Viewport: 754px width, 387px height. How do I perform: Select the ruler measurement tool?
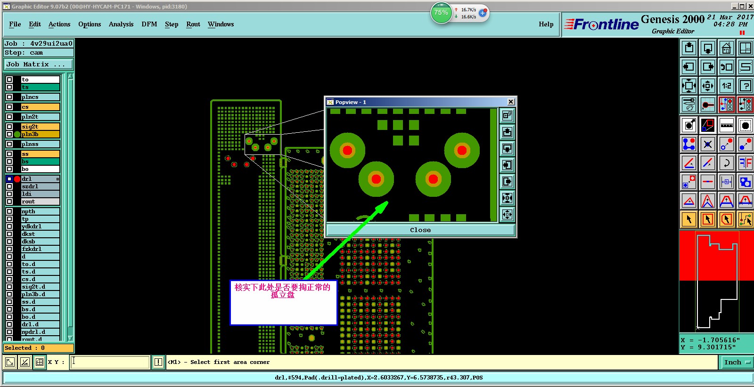727,125
